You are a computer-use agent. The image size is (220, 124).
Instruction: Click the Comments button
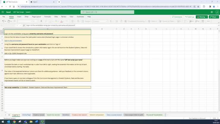(x=177, y=17)
